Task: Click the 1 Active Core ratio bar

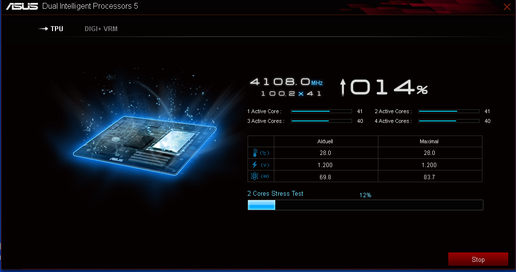Action: tap(321, 111)
